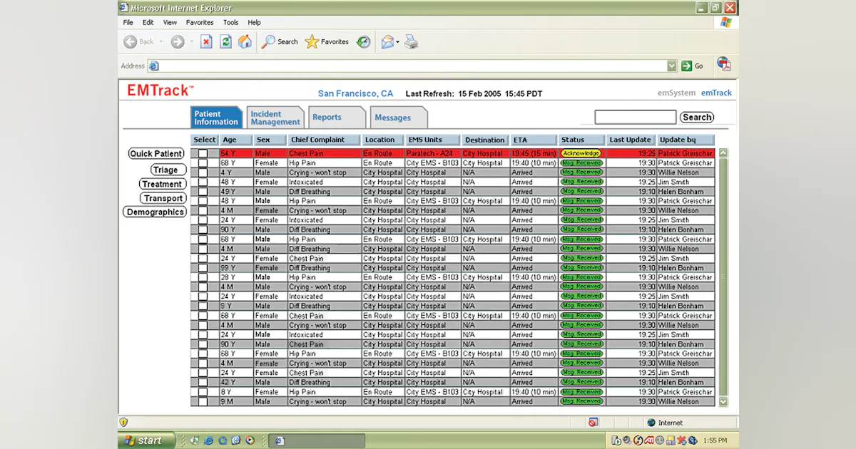856x449 pixels.
Task: Click the browser Back arrow button
Action: click(x=131, y=42)
